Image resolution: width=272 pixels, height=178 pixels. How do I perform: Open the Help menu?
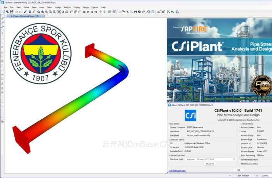click(x=103, y=7)
